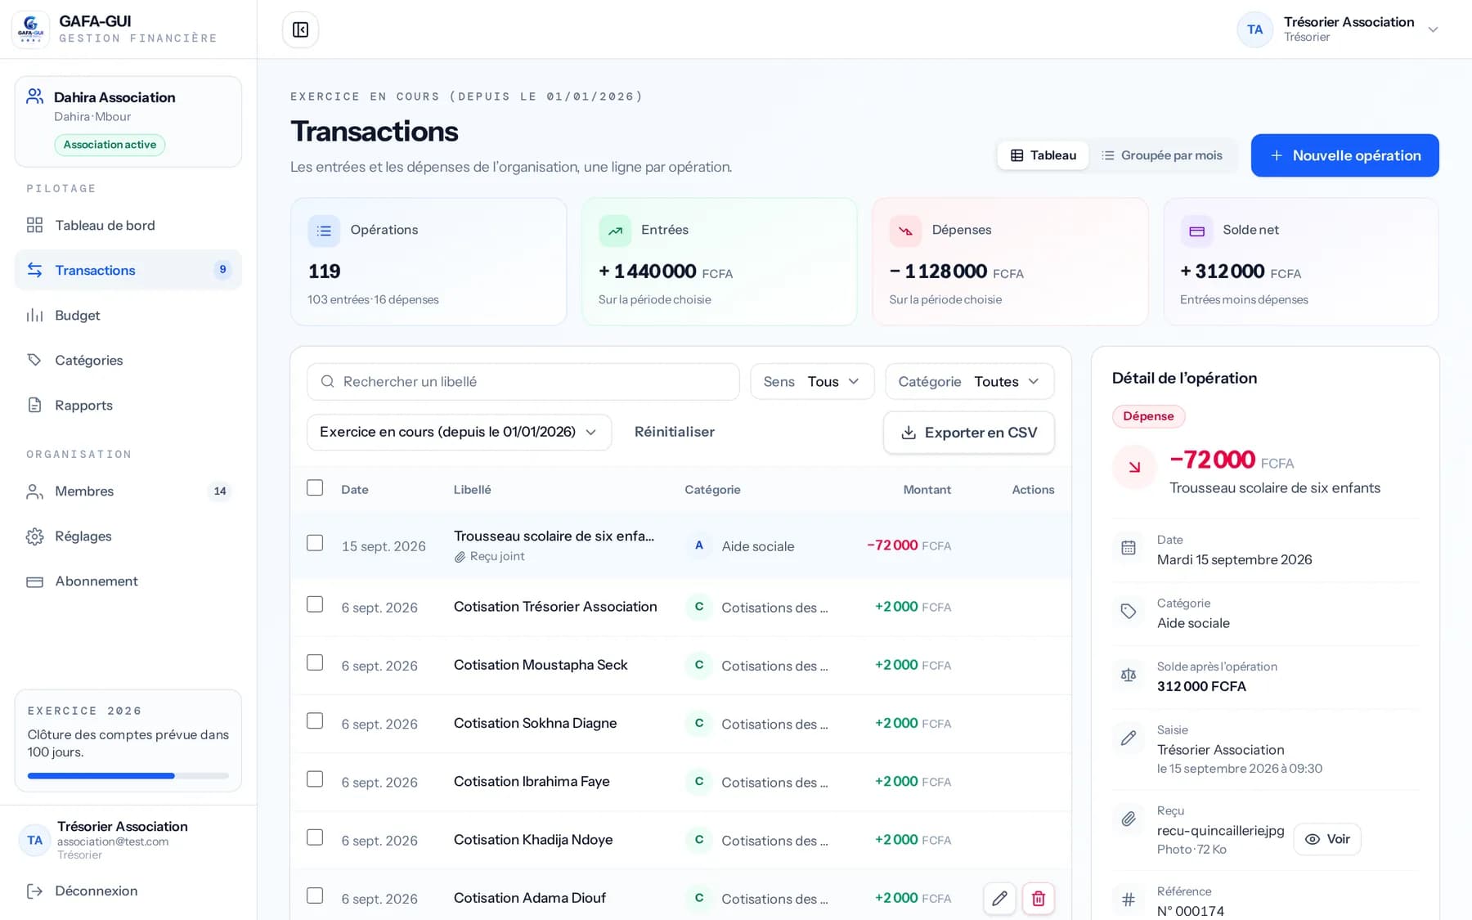Collapse the sidebar panel toggle icon
This screenshot has width=1472, height=920.
tap(300, 29)
